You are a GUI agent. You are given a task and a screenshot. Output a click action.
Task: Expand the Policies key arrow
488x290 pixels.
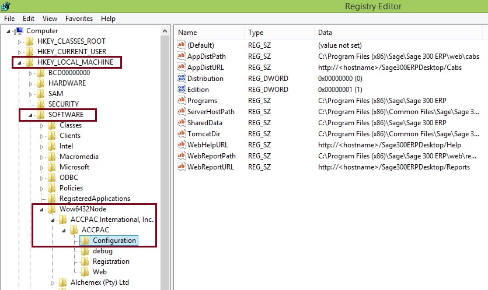click(x=41, y=189)
